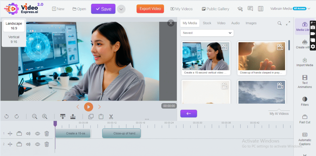Switch to the Stock tab
Screen dimensions: 316x156
[207, 23]
